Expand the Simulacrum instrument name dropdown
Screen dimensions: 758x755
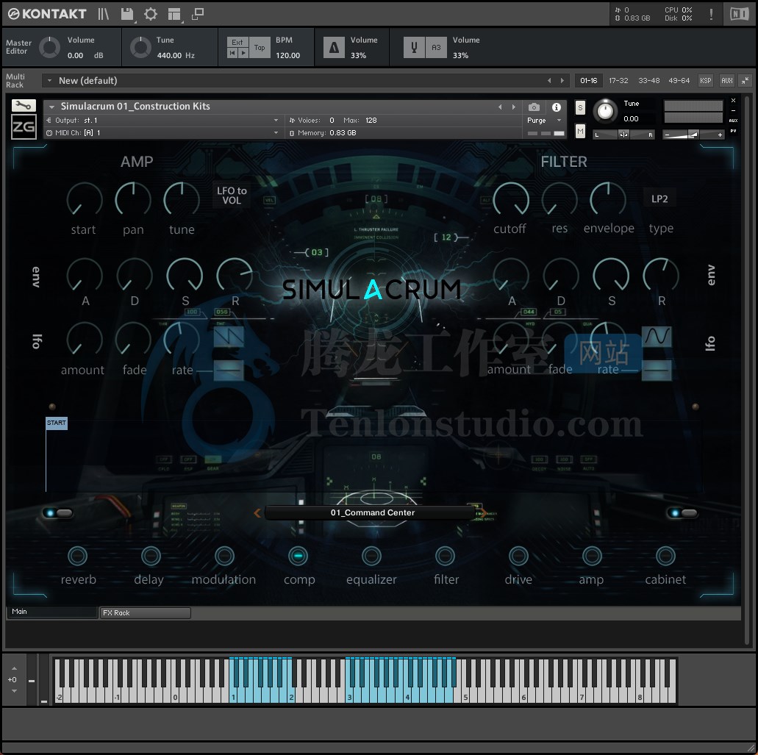click(51, 107)
